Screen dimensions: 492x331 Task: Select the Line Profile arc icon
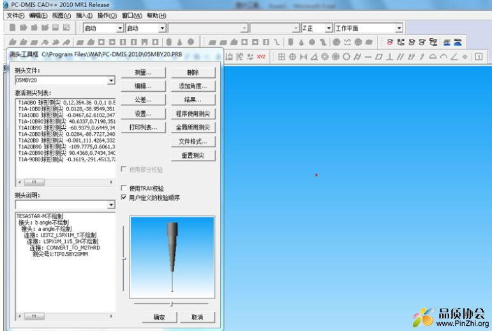pyautogui.click(x=444, y=57)
